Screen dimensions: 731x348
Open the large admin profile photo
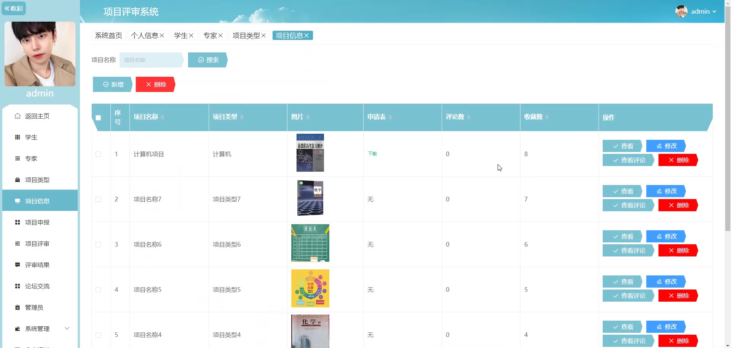pos(40,54)
